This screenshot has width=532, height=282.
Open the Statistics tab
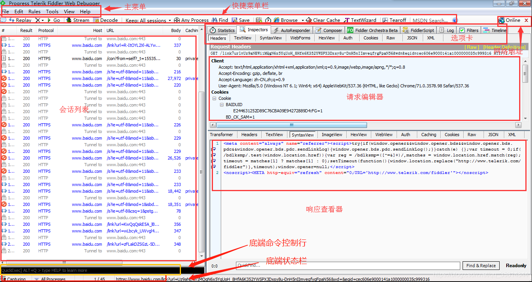(x=222, y=30)
